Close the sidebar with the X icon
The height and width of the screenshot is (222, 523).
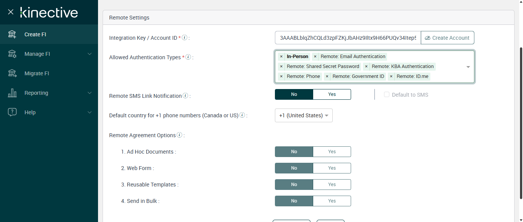[11, 12]
